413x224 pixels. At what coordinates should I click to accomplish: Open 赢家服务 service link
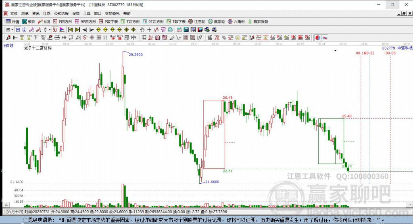pos(258,22)
